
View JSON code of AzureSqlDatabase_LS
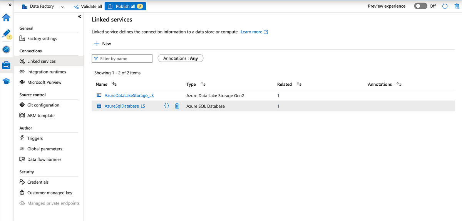pos(166,106)
